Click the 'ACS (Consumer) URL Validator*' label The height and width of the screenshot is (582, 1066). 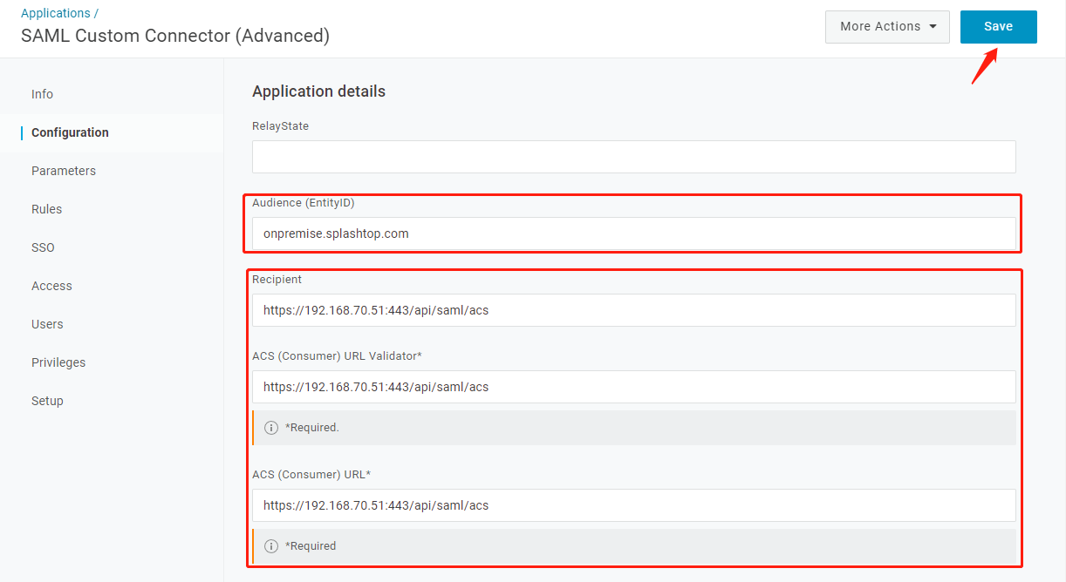point(338,356)
